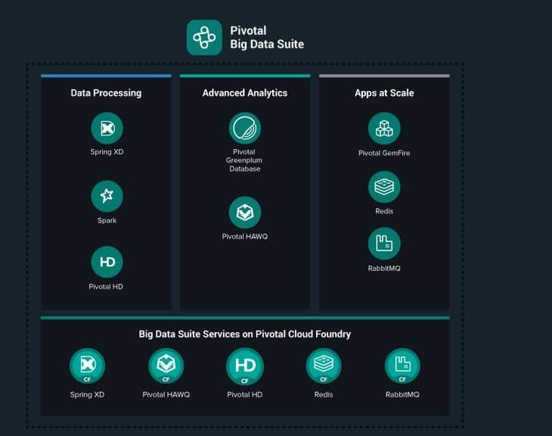Select the Pivotal Greenplum Database icon
The height and width of the screenshot is (436, 552).
click(245, 128)
